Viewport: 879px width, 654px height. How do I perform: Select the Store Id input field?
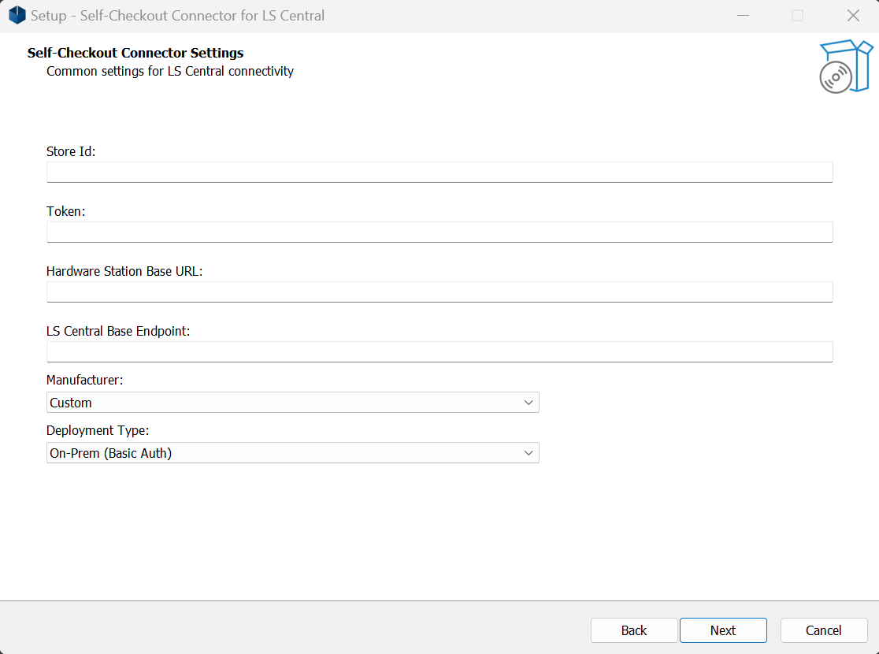pyautogui.click(x=439, y=172)
